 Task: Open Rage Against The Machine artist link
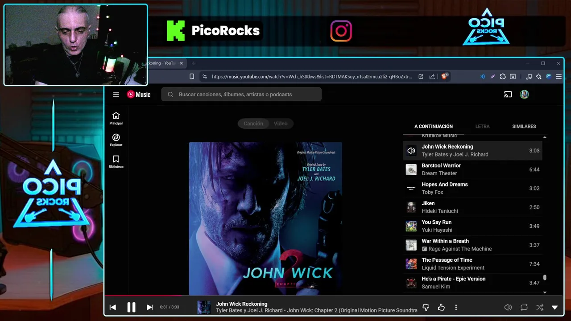pos(460,249)
